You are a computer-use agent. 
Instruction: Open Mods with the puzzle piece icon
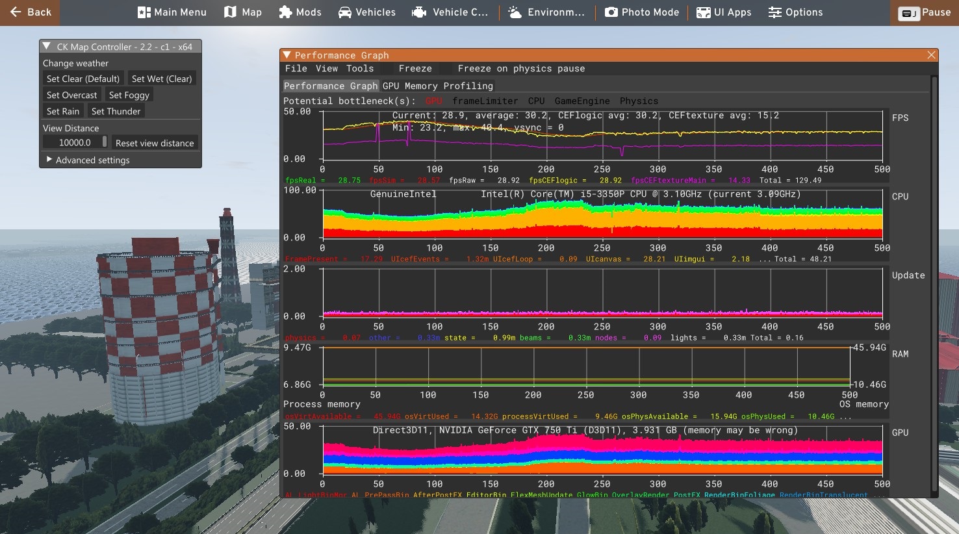click(285, 12)
